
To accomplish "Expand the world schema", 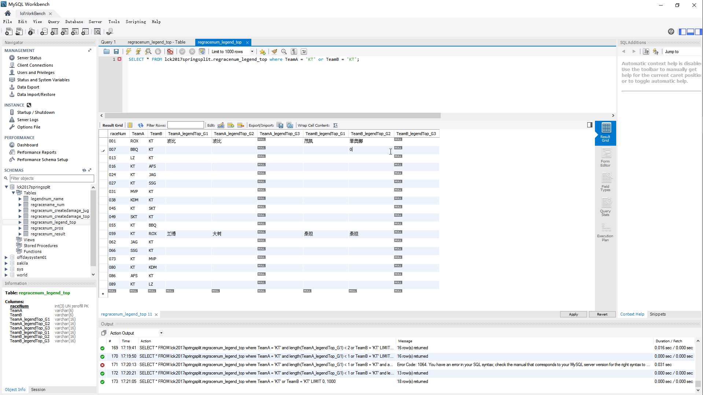I will (x=6, y=275).
